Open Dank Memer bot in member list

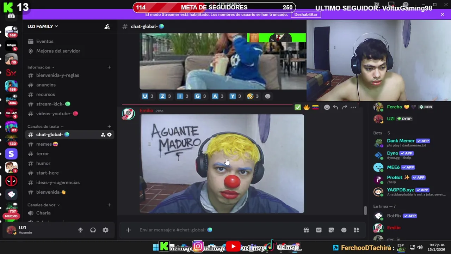[409, 143]
